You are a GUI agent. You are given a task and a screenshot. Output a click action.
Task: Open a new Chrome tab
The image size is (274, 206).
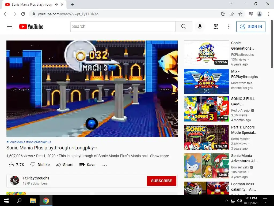click(72, 5)
